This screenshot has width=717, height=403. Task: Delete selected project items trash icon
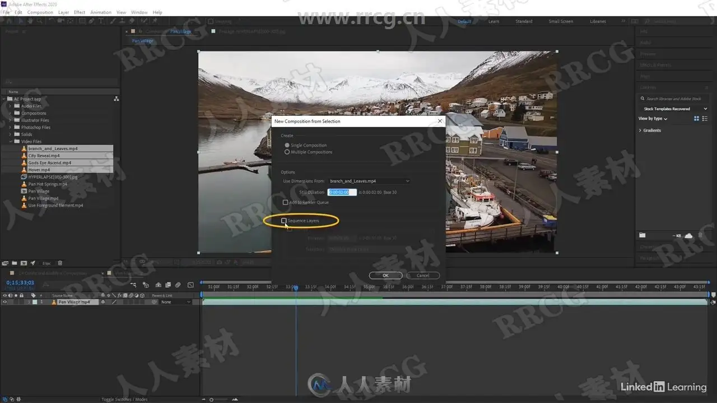[x=60, y=263]
